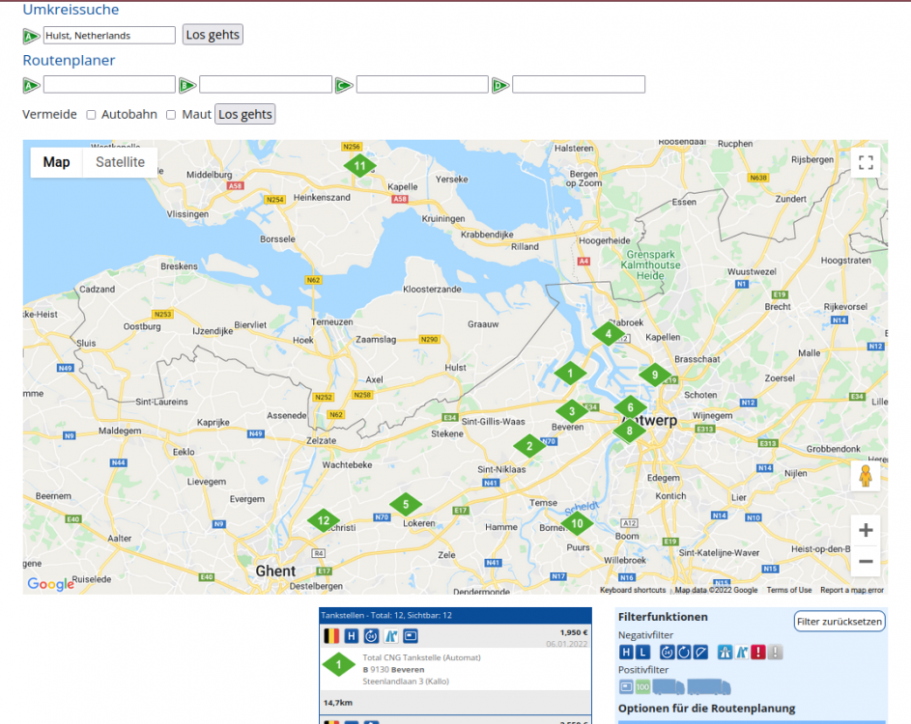911x724 pixels.
Task: Zoom out the map
Action: (x=866, y=561)
